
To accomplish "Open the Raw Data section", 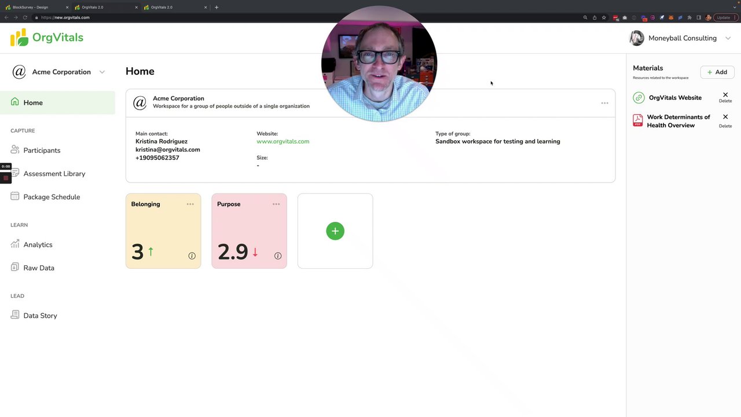I will coord(39,268).
